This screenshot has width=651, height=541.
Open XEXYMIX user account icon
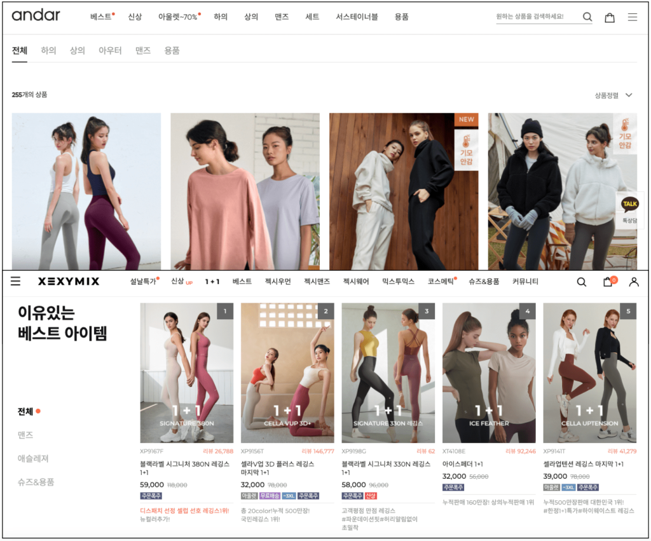(634, 282)
